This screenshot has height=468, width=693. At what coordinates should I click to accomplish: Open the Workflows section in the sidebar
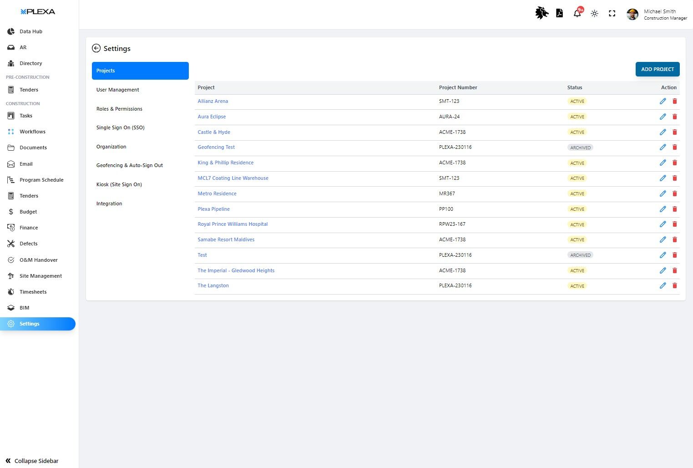coord(32,132)
